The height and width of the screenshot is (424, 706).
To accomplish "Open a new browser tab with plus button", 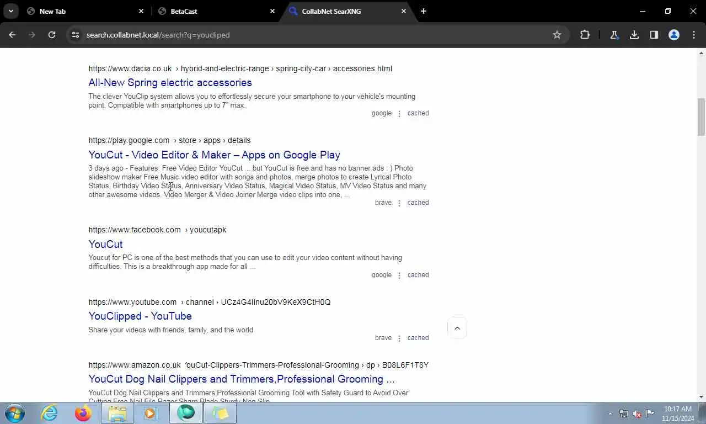I will (x=423, y=11).
